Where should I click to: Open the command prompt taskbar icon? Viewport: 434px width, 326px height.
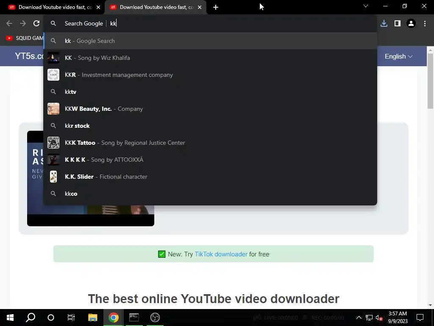point(134,318)
